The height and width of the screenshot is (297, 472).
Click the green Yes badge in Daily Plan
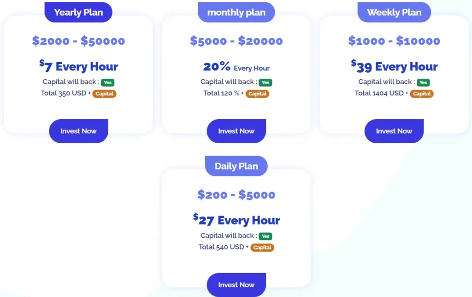click(x=265, y=236)
